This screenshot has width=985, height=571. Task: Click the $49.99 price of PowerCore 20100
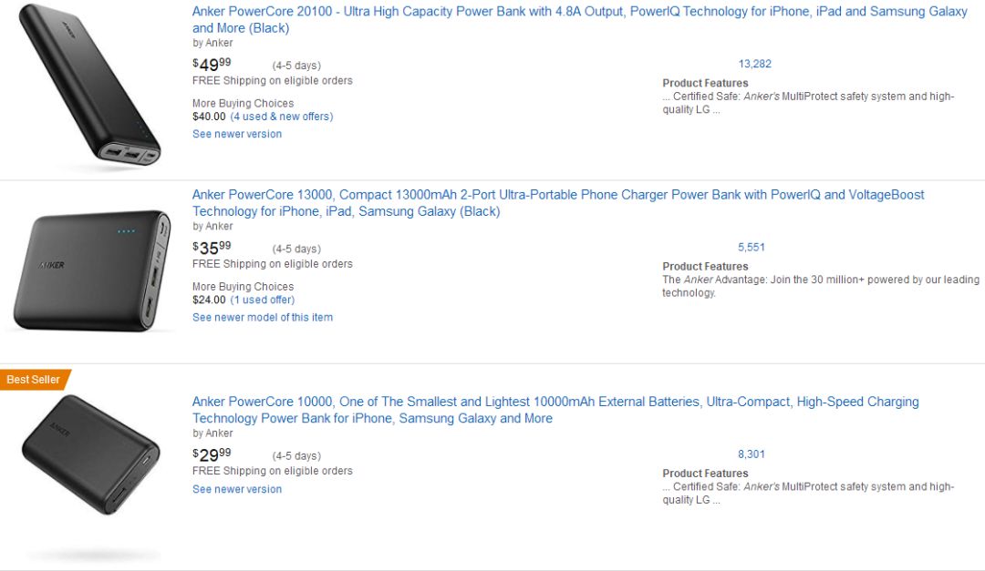coord(212,65)
